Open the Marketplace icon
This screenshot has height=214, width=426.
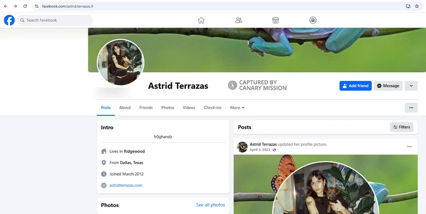pyautogui.click(x=275, y=20)
